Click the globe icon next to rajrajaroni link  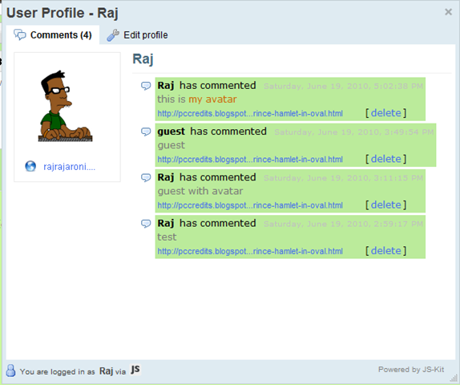[x=30, y=166]
